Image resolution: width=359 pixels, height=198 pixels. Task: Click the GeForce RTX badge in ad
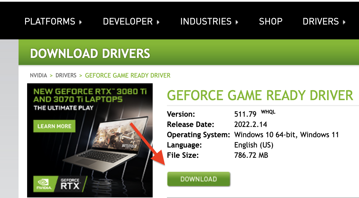click(71, 184)
